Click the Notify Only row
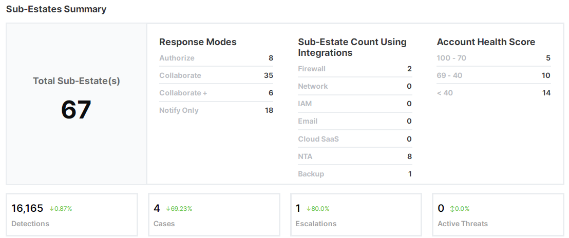 click(x=216, y=110)
